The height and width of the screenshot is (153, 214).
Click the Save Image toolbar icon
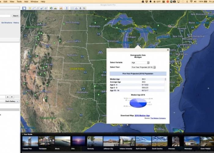coord(80,8)
